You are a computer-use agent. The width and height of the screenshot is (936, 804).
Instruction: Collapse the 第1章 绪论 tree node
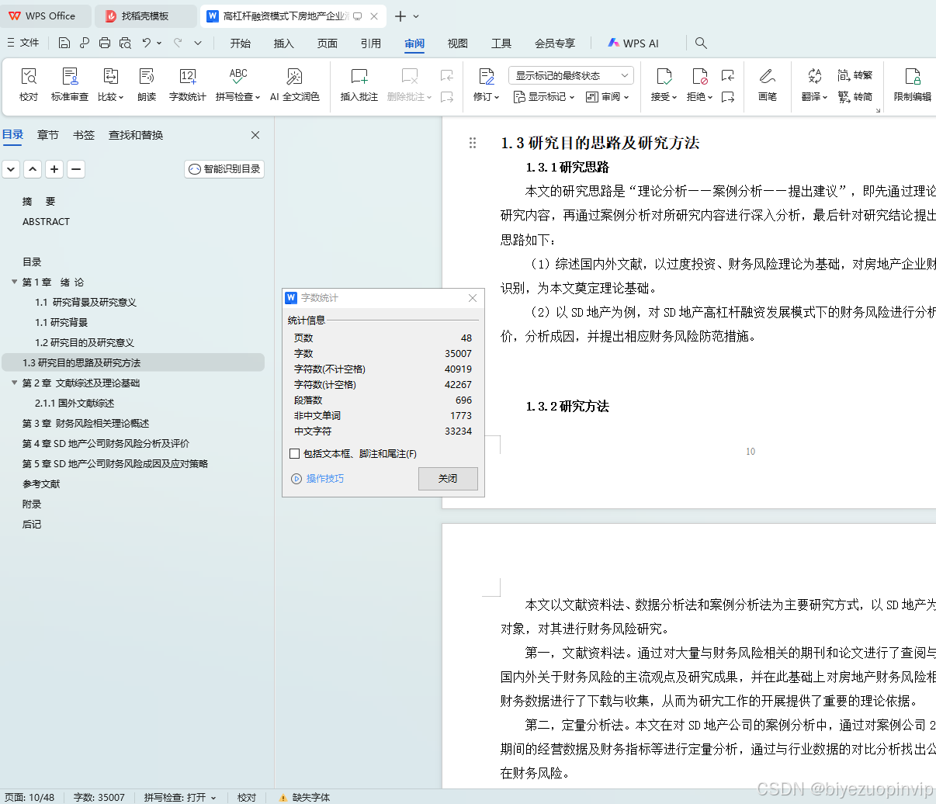click(x=14, y=282)
